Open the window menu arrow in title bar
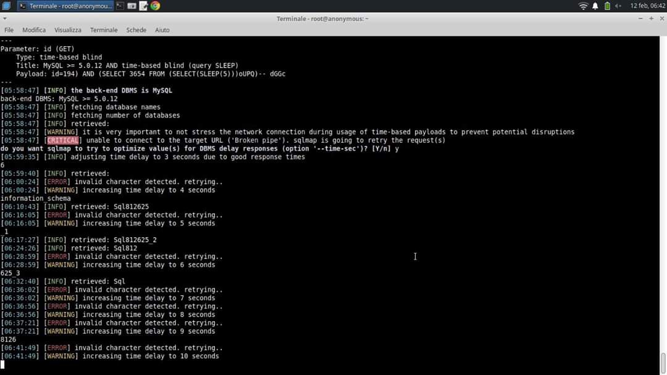The width and height of the screenshot is (667, 375). 4,19
